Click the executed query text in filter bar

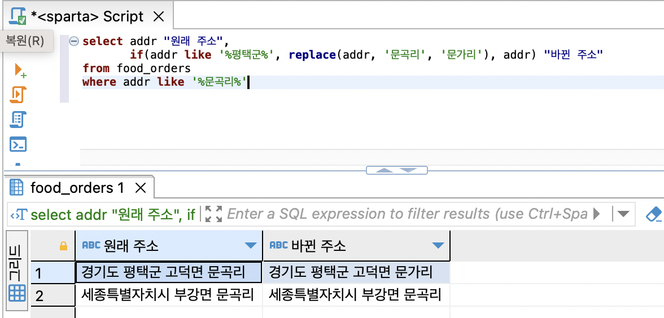113,214
